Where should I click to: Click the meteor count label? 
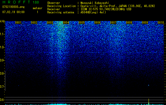[37, 8]
